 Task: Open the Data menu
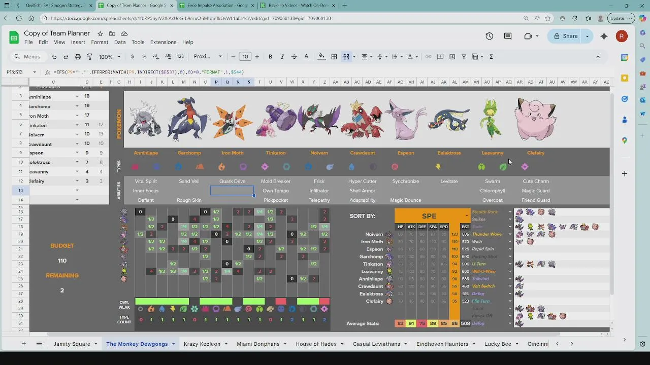coord(120,42)
